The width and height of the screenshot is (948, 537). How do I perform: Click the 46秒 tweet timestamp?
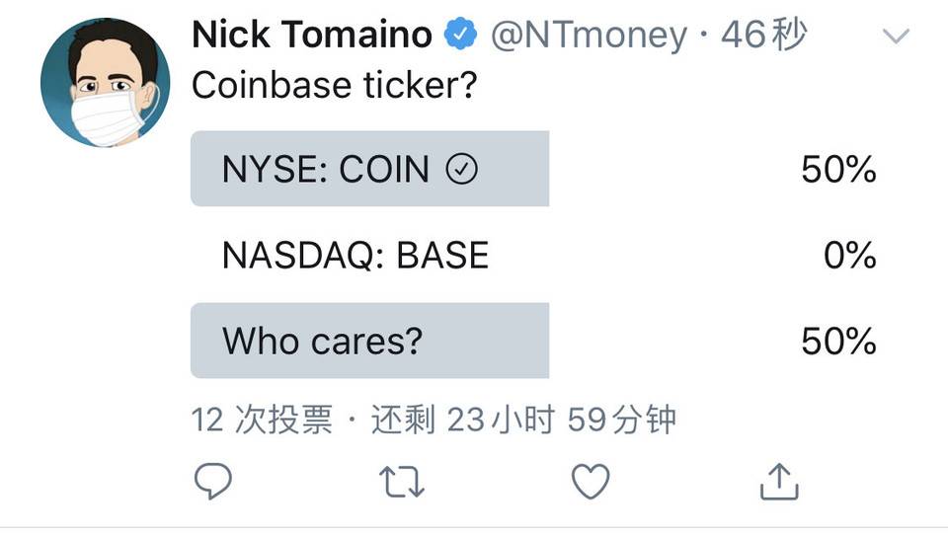763,37
